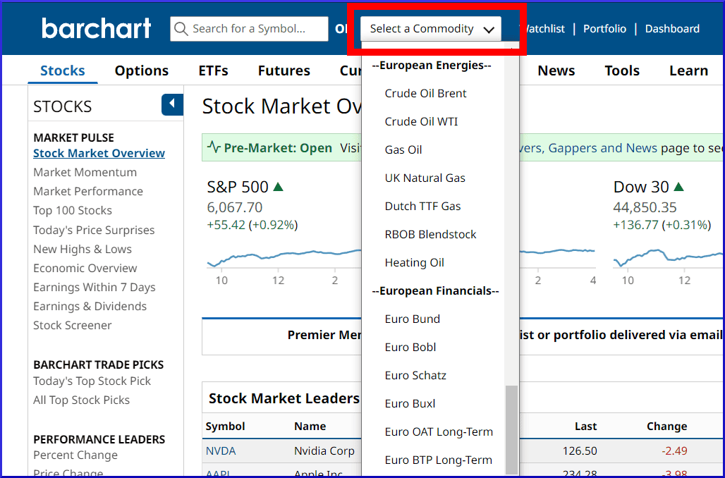Pick Euro Bund in commodity list
The image size is (725, 478).
point(412,319)
